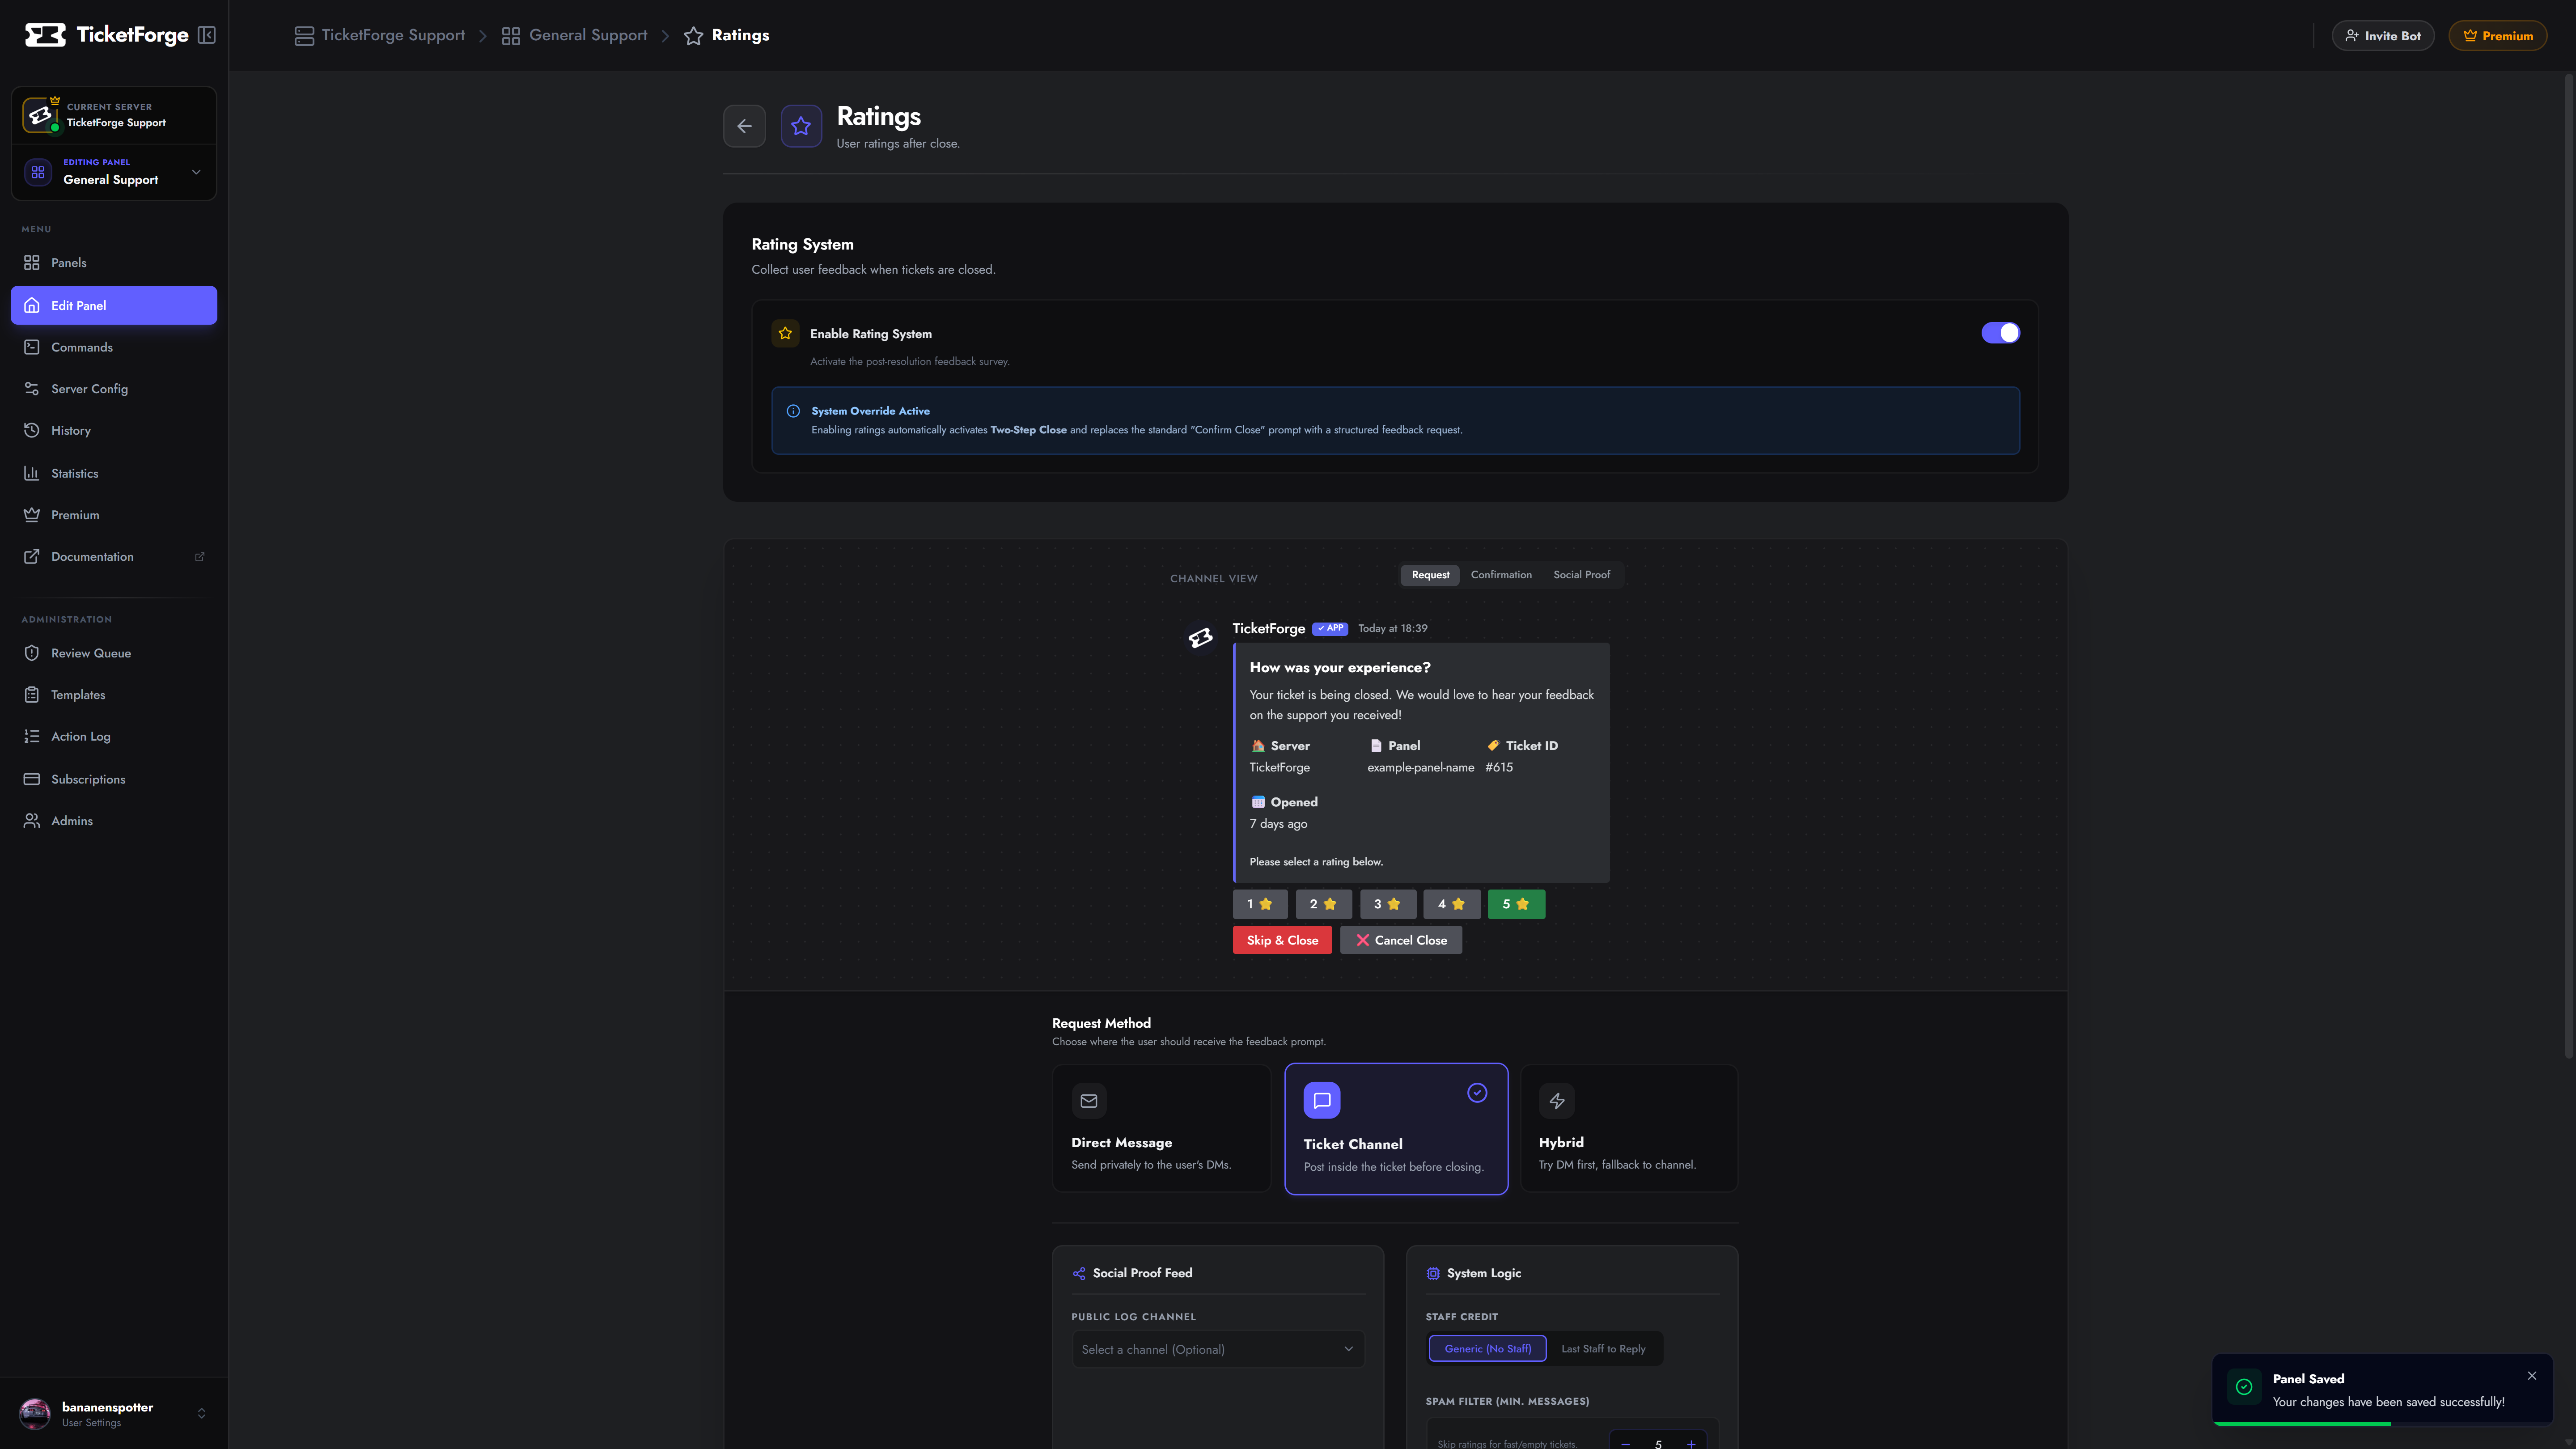Click the System Override info icon
Screen dimensions: 2576x1449
[x=793, y=411]
